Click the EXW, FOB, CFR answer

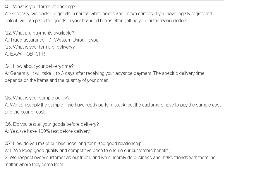25,54
